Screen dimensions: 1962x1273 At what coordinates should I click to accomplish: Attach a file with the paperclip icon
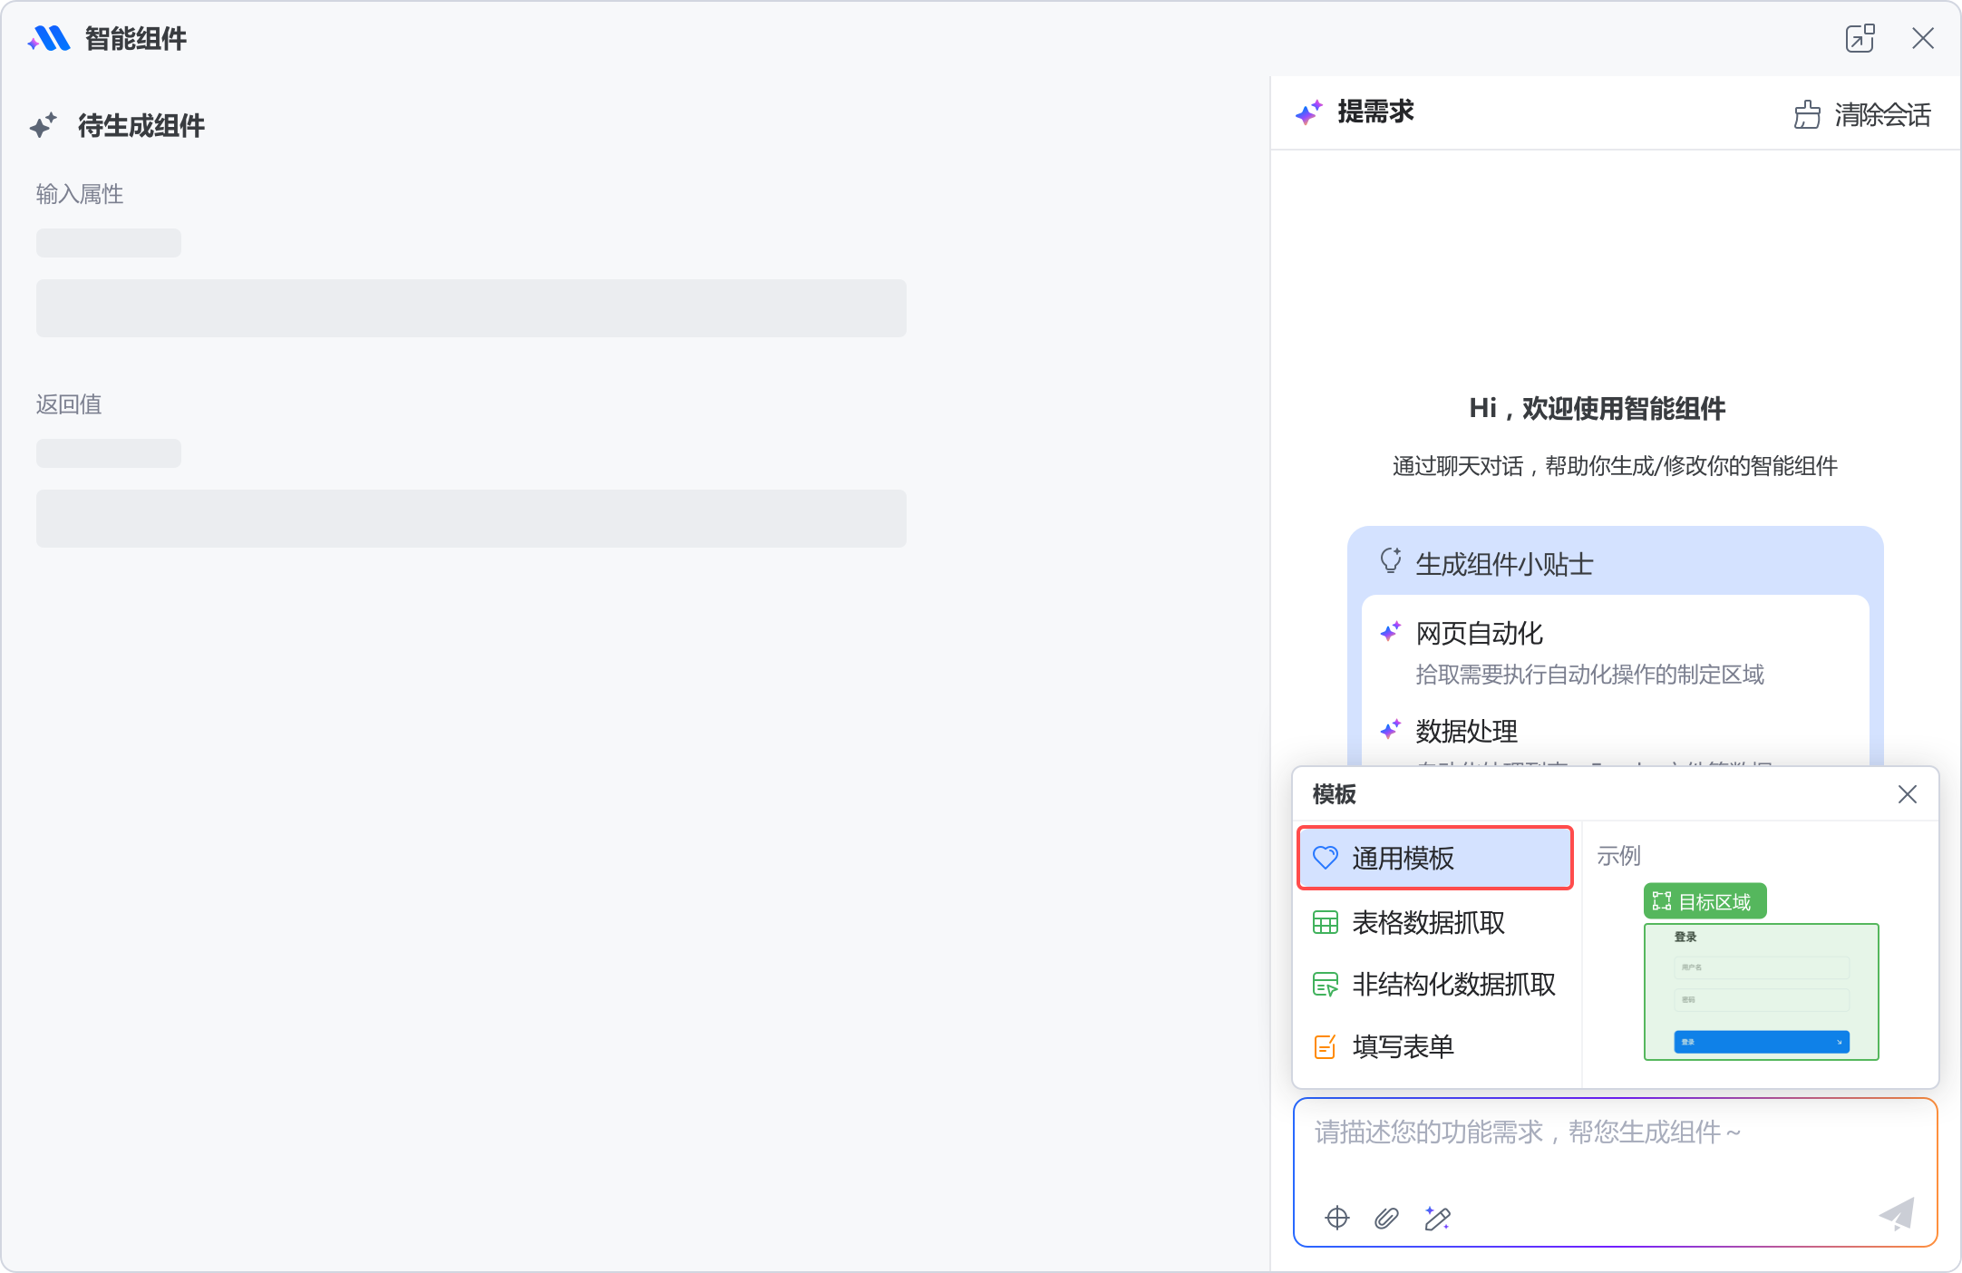pyautogui.click(x=1384, y=1219)
